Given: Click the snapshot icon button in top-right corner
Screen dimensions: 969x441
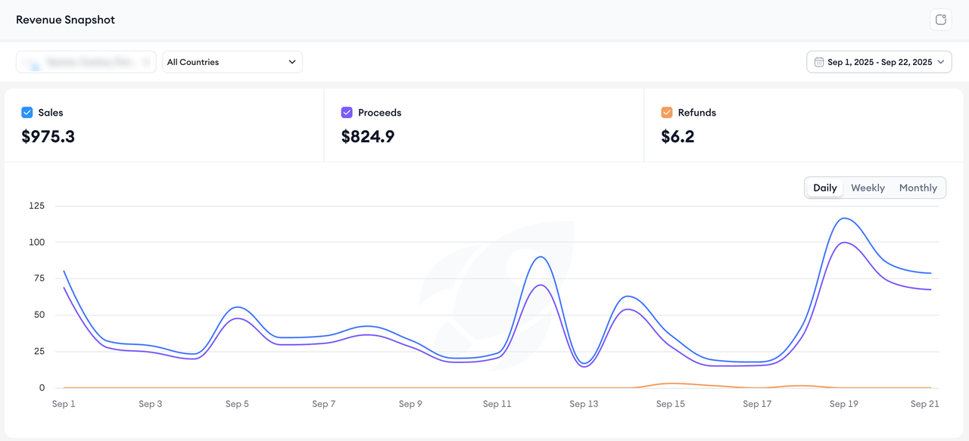Looking at the screenshot, I should (x=940, y=20).
